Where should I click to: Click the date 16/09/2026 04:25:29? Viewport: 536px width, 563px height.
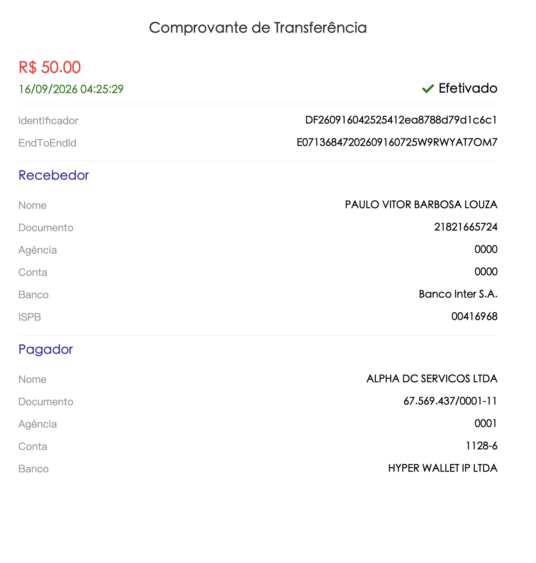[71, 89]
